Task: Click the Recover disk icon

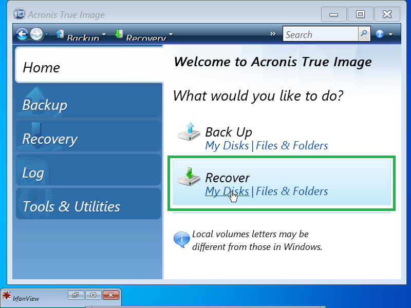Action: point(189,177)
